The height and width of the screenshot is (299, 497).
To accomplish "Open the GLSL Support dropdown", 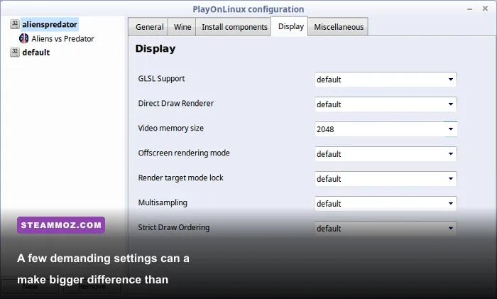I will click(386, 80).
